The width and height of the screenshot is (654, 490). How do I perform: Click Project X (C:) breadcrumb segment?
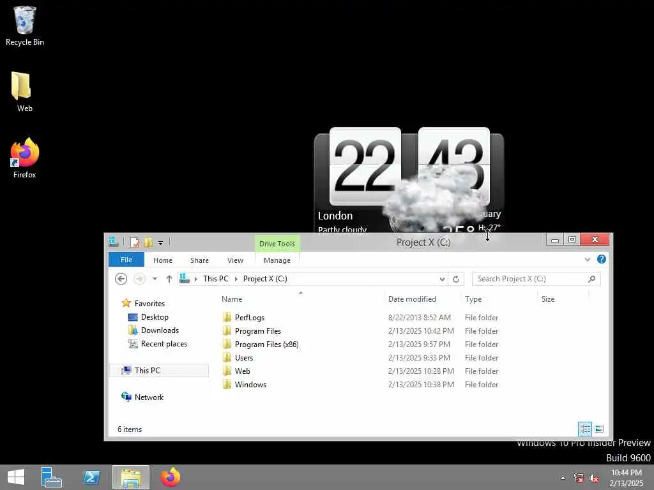pos(265,279)
